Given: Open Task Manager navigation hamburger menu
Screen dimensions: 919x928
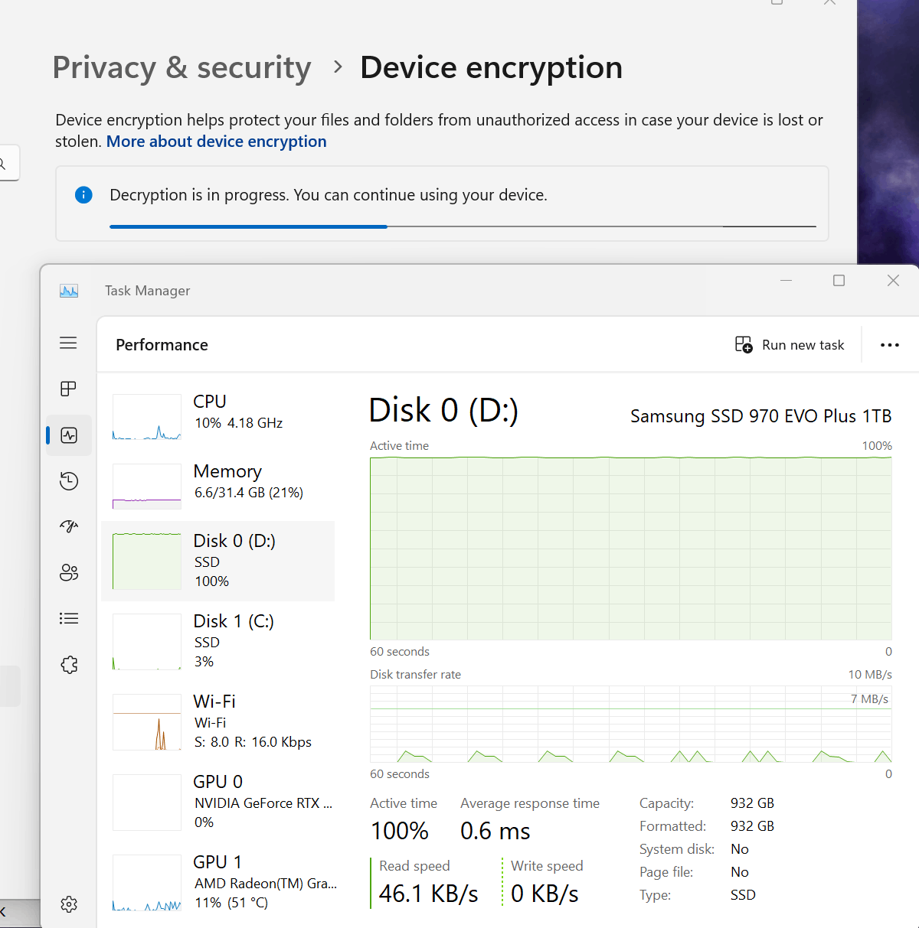Looking at the screenshot, I should [68, 343].
